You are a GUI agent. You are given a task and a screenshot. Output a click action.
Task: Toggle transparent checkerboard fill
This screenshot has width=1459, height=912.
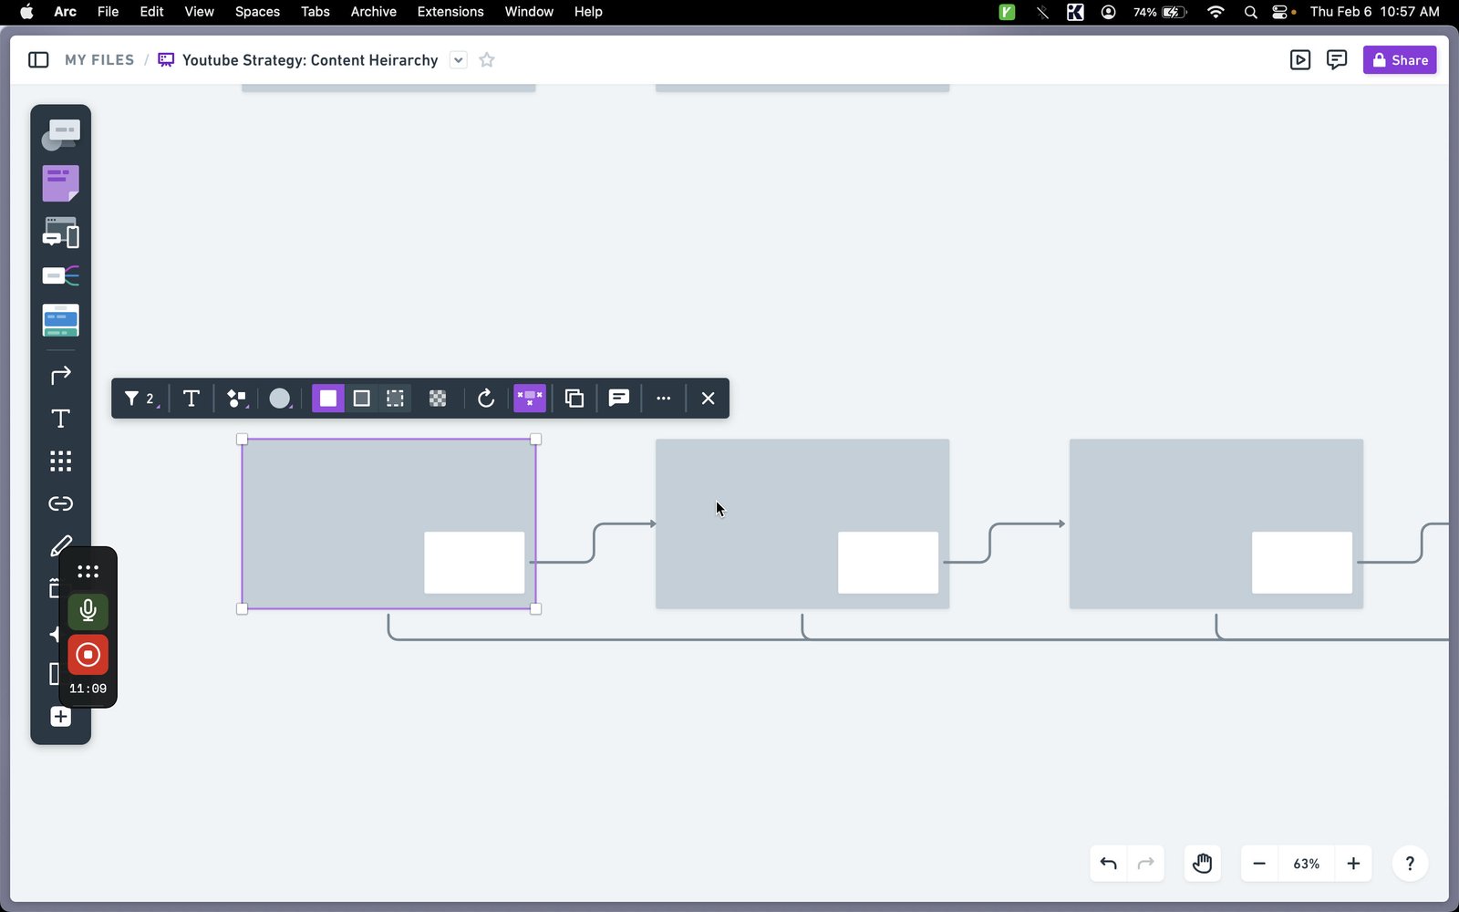pyautogui.click(x=438, y=399)
